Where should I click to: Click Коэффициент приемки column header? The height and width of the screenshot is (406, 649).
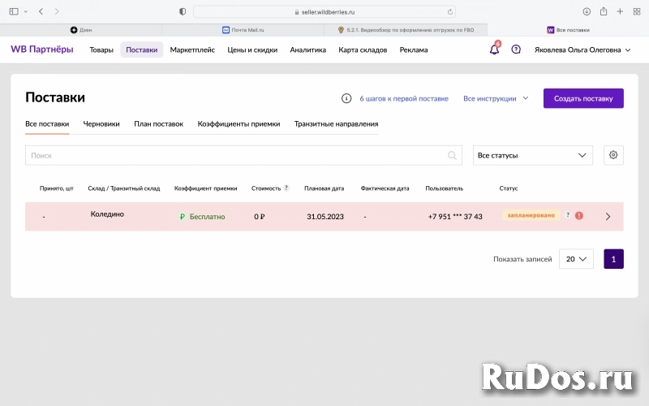[x=206, y=188]
